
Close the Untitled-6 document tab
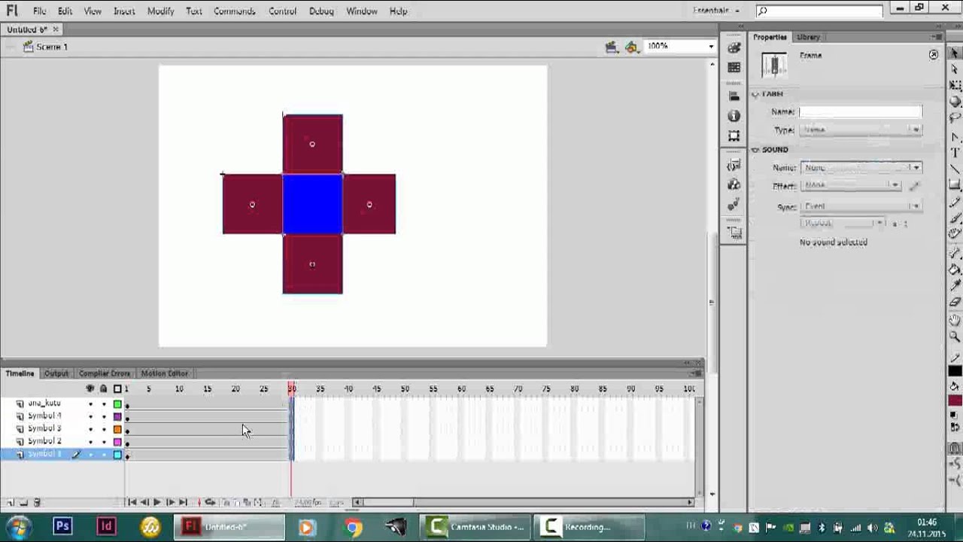click(x=56, y=29)
